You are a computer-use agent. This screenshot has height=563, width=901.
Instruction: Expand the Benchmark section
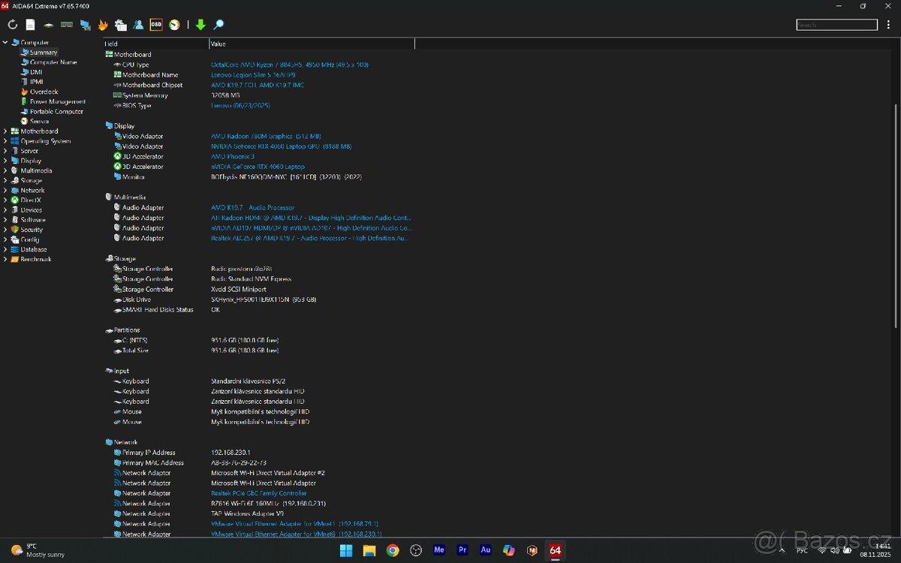6,259
